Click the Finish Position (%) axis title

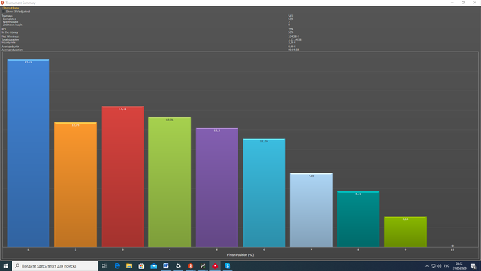[x=240, y=254]
